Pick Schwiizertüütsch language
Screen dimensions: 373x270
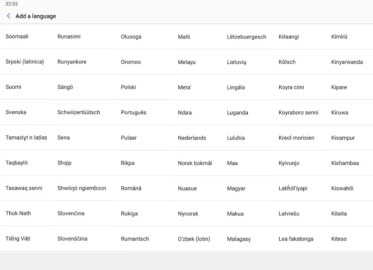[x=79, y=112]
